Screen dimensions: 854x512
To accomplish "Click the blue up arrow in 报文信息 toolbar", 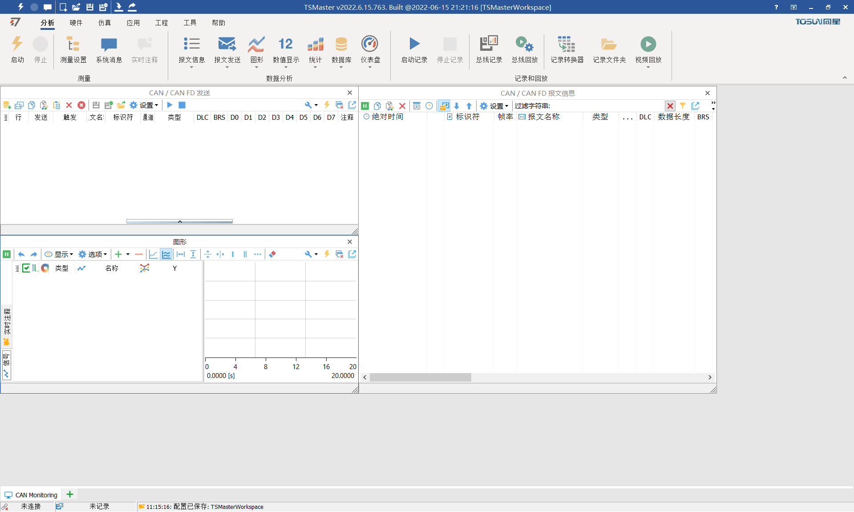I will click(469, 106).
